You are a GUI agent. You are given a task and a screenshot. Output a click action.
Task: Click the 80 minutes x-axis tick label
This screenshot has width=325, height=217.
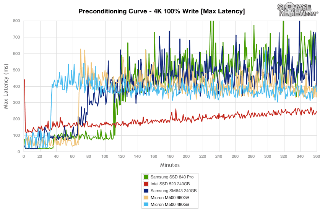click(89, 156)
